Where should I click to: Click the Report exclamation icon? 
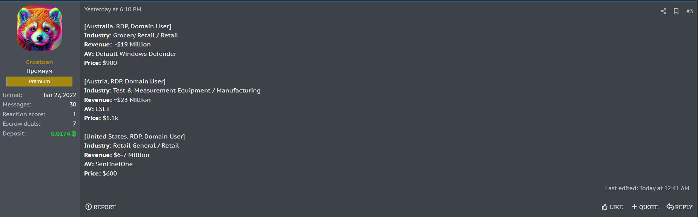(89, 206)
